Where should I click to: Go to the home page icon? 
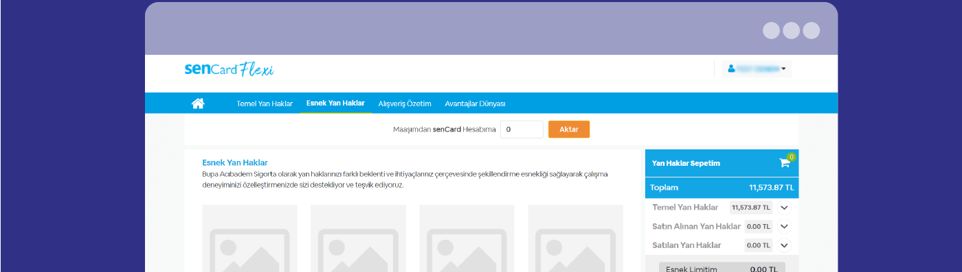pyautogui.click(x=198, y=103)
